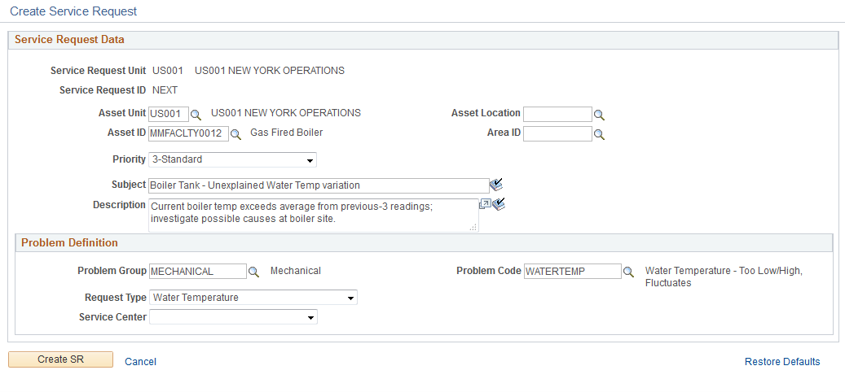Open Problem Group lookup magnifier
This screenshot has width=845, height=392.
253,272
